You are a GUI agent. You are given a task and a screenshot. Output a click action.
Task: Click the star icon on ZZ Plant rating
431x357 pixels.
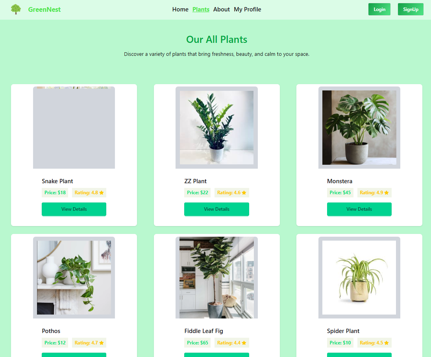tap(244, 193)
